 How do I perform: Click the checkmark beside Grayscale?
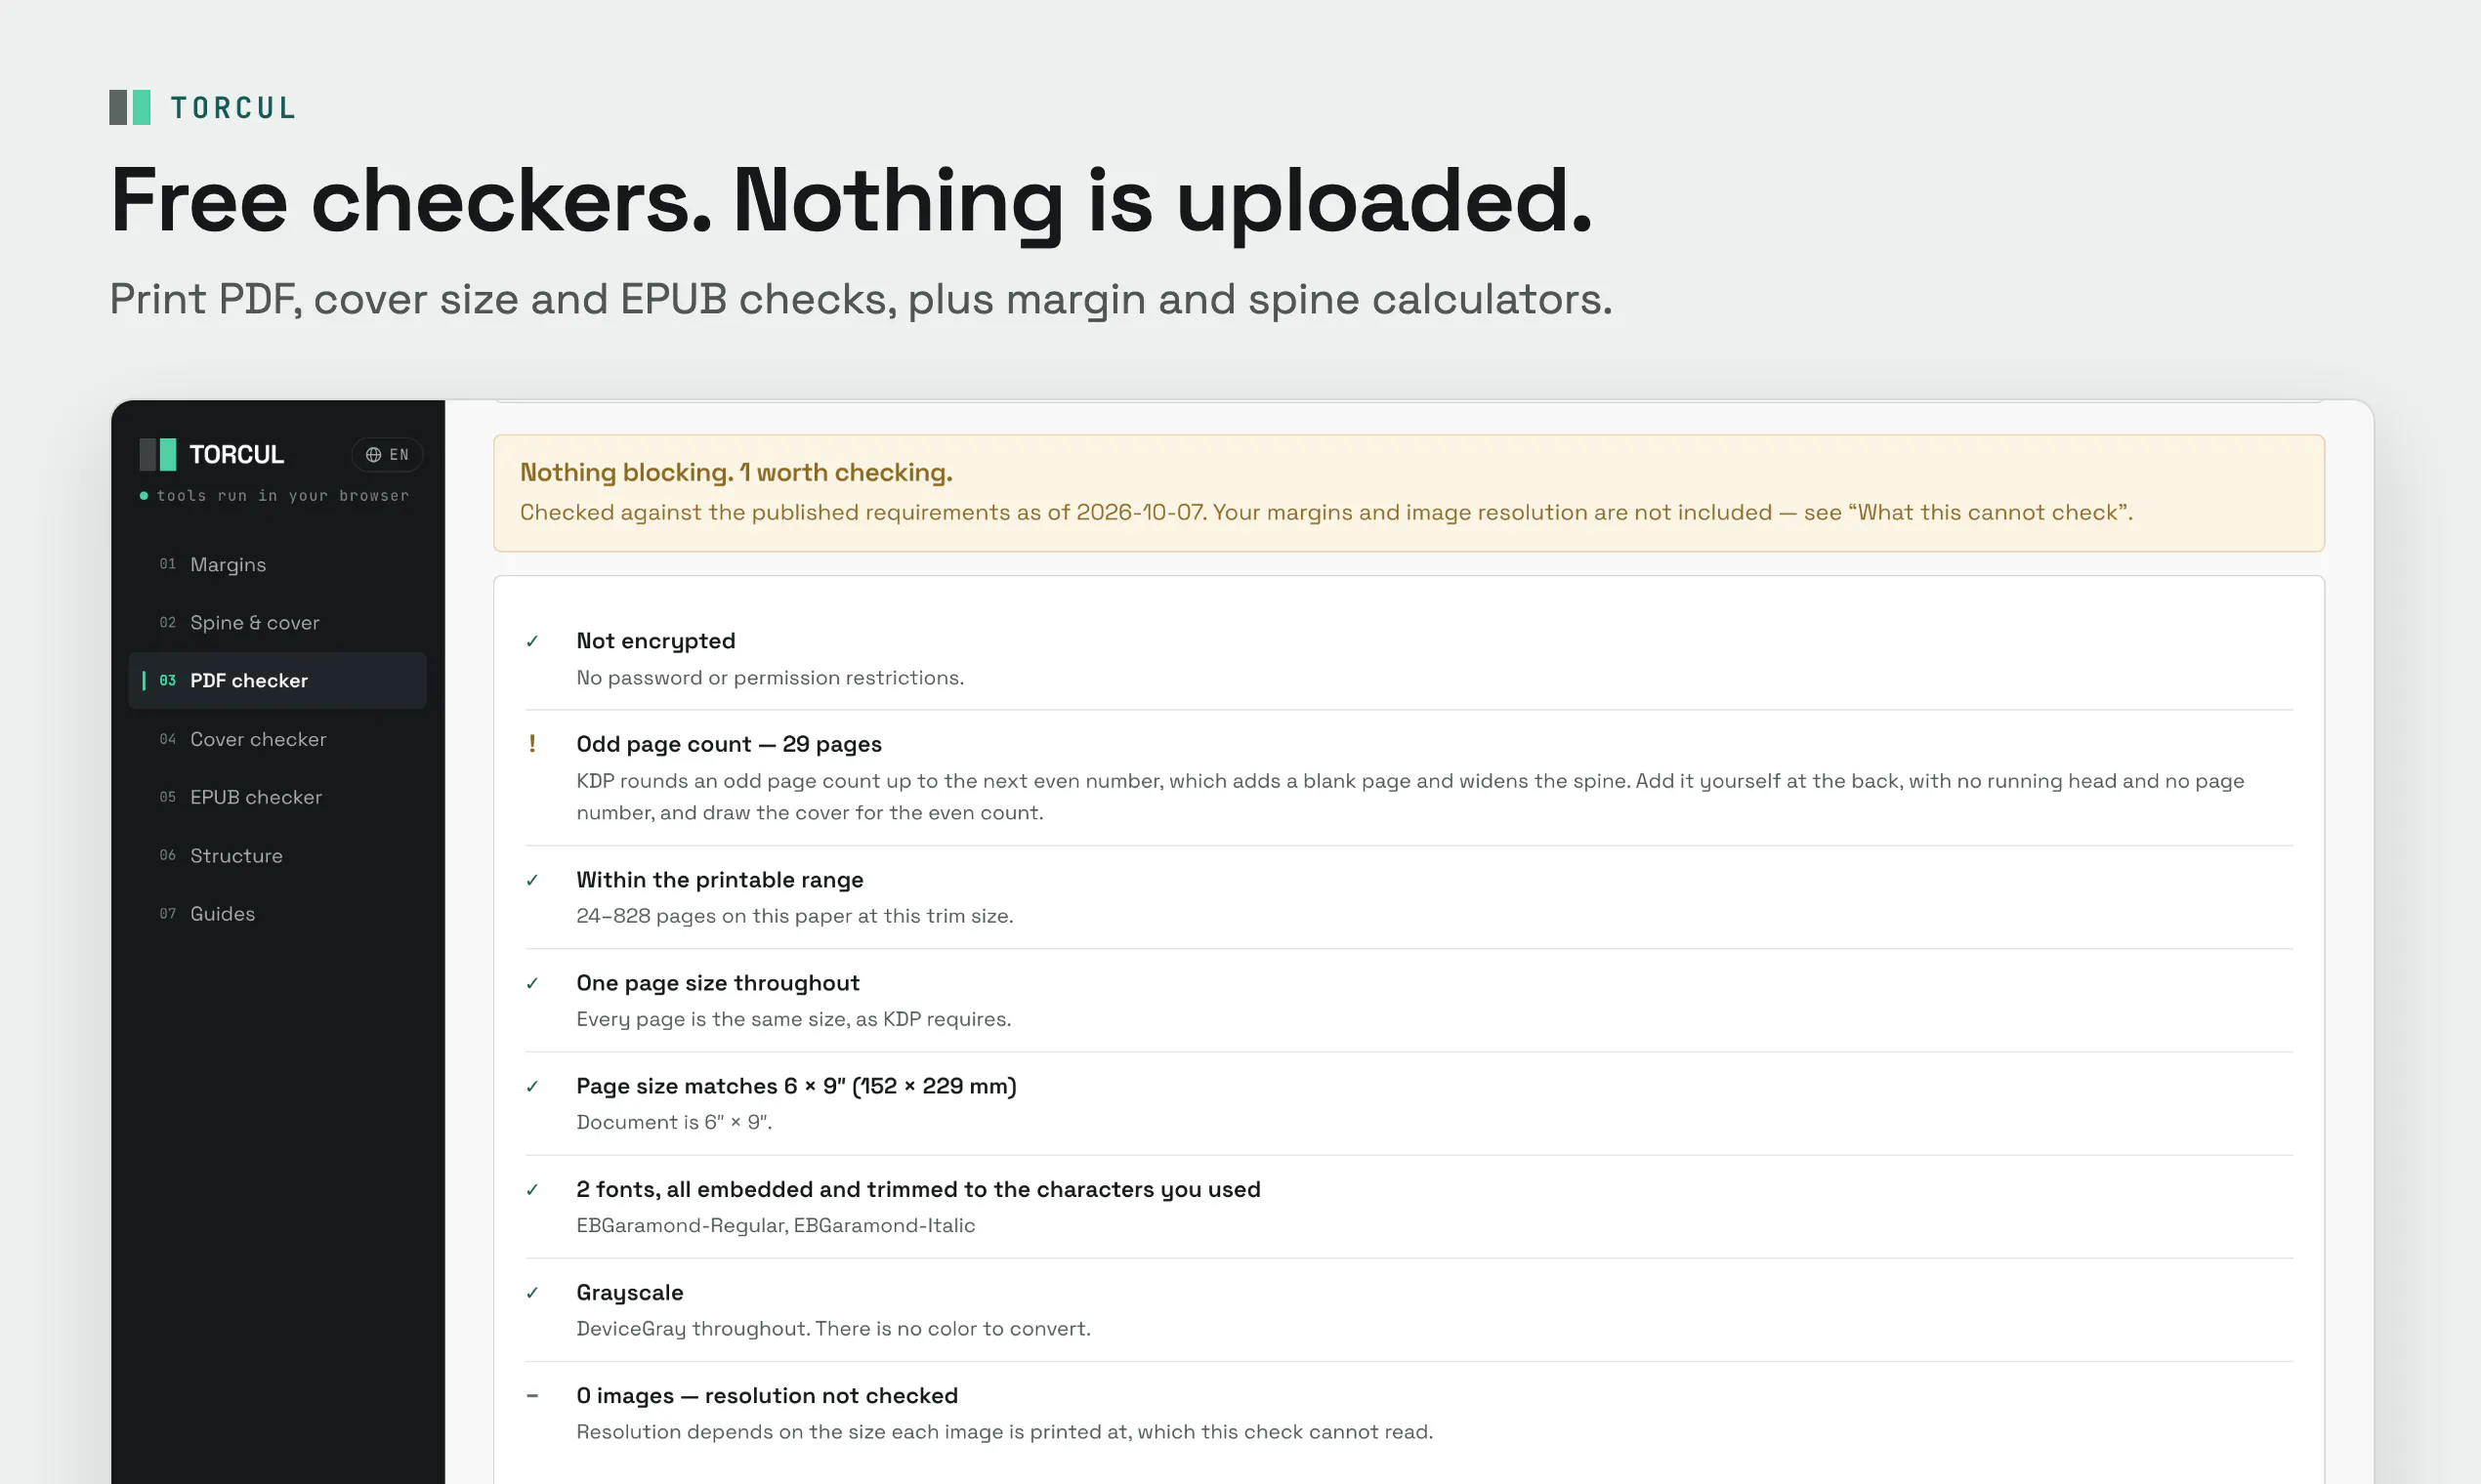tap(532, 1292)
